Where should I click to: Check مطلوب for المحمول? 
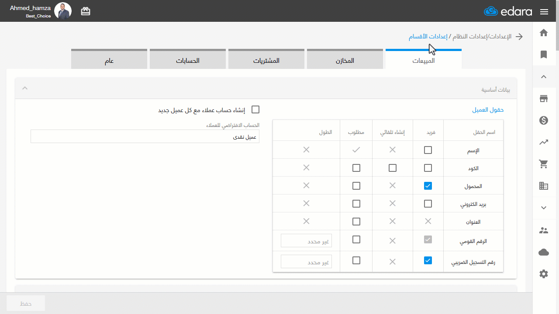356,186
